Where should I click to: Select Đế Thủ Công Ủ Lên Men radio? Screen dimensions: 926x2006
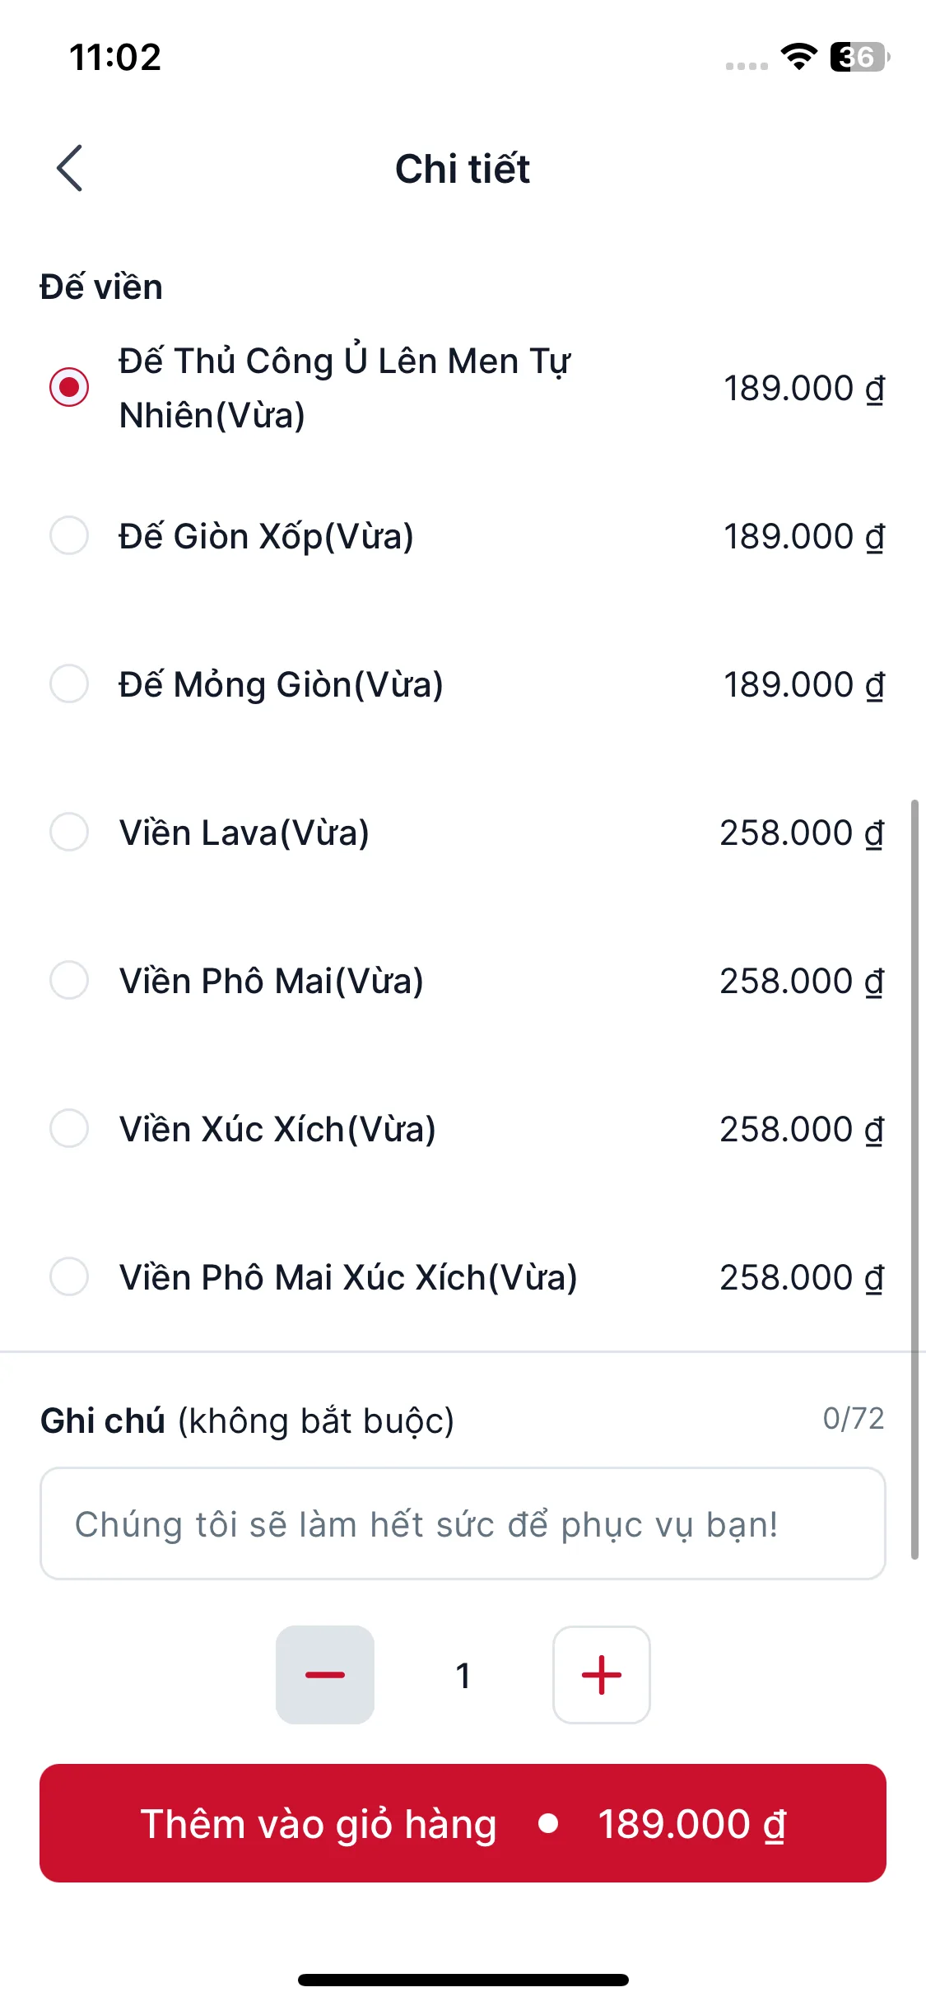[x=69, y=387]
